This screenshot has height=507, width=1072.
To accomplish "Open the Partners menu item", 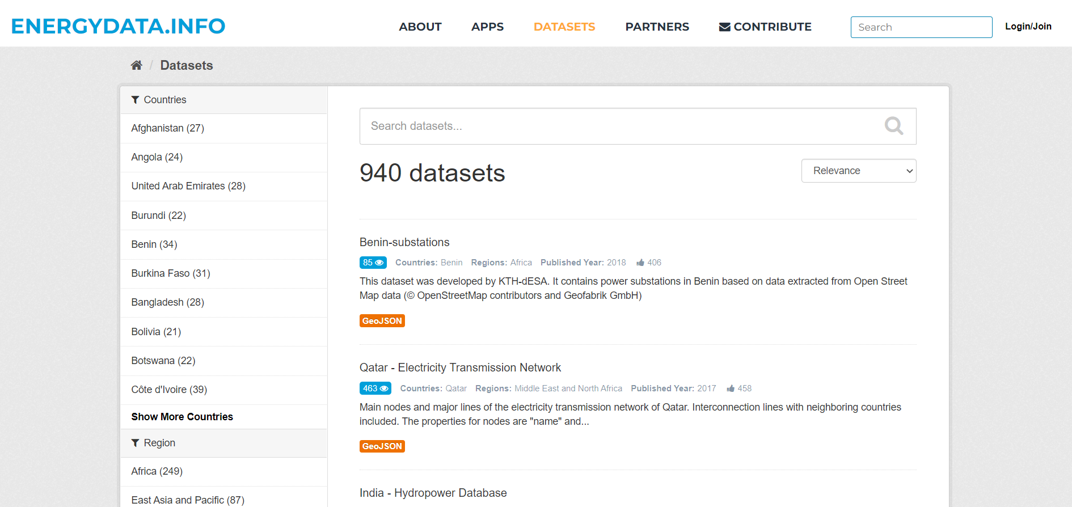I will 657,27.
